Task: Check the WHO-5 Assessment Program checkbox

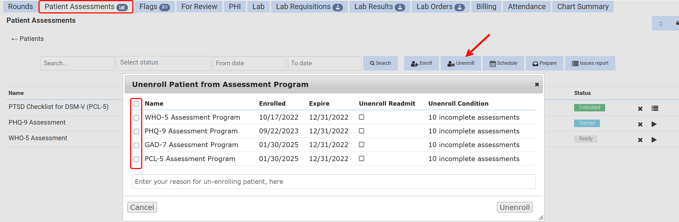Action: 136,118
